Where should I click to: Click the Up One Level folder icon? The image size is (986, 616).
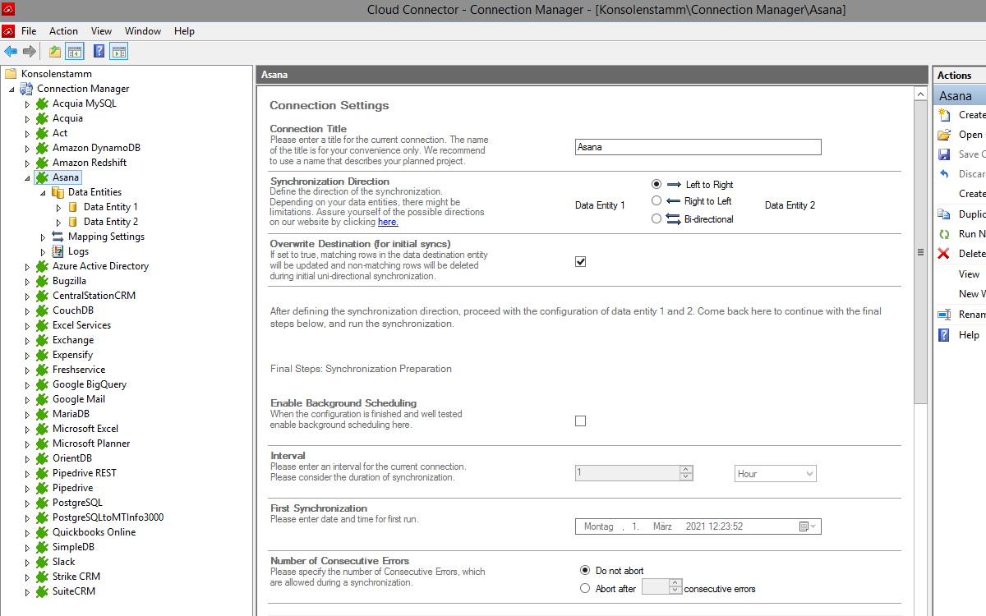(55, 52)
